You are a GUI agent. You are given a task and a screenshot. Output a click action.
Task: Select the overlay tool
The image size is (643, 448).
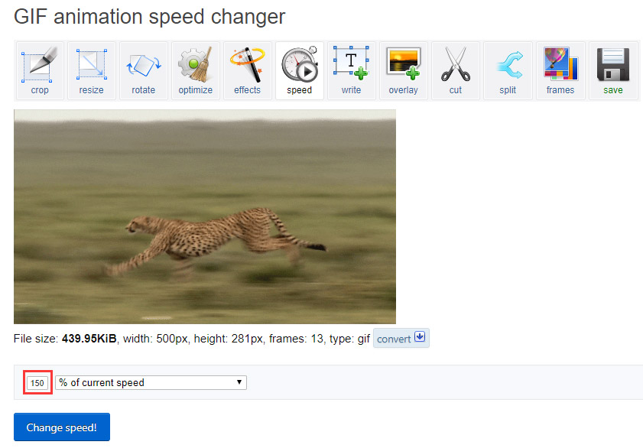coord(403,71)
